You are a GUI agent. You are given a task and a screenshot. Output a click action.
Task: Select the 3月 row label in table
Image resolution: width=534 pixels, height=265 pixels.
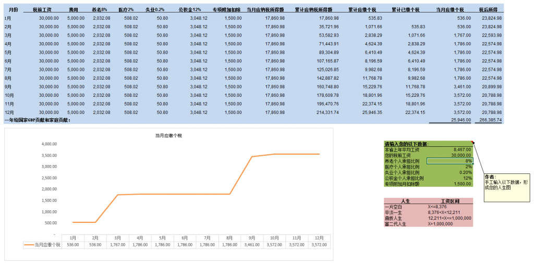[8, 35]
